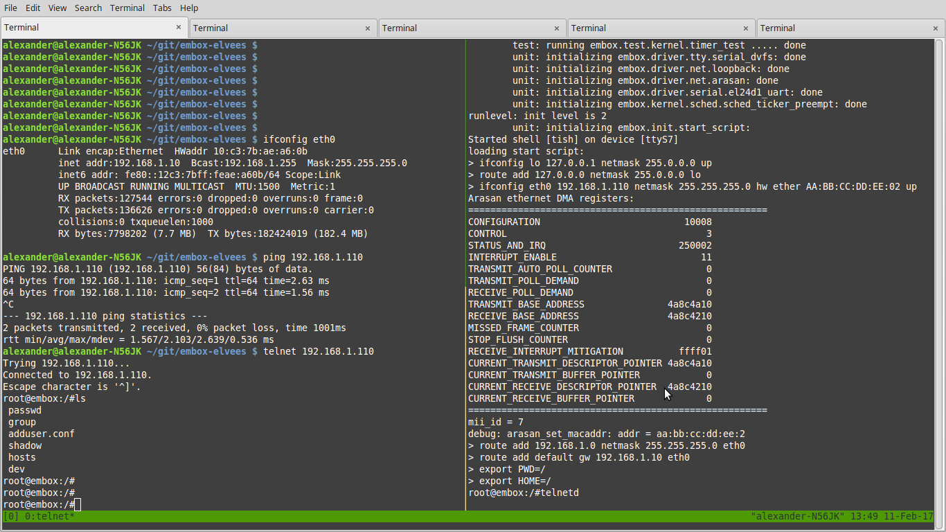Click the 'ifconfig eth0' command line
The width and height of the screenshot is (946, 532).
coord(169,139)
